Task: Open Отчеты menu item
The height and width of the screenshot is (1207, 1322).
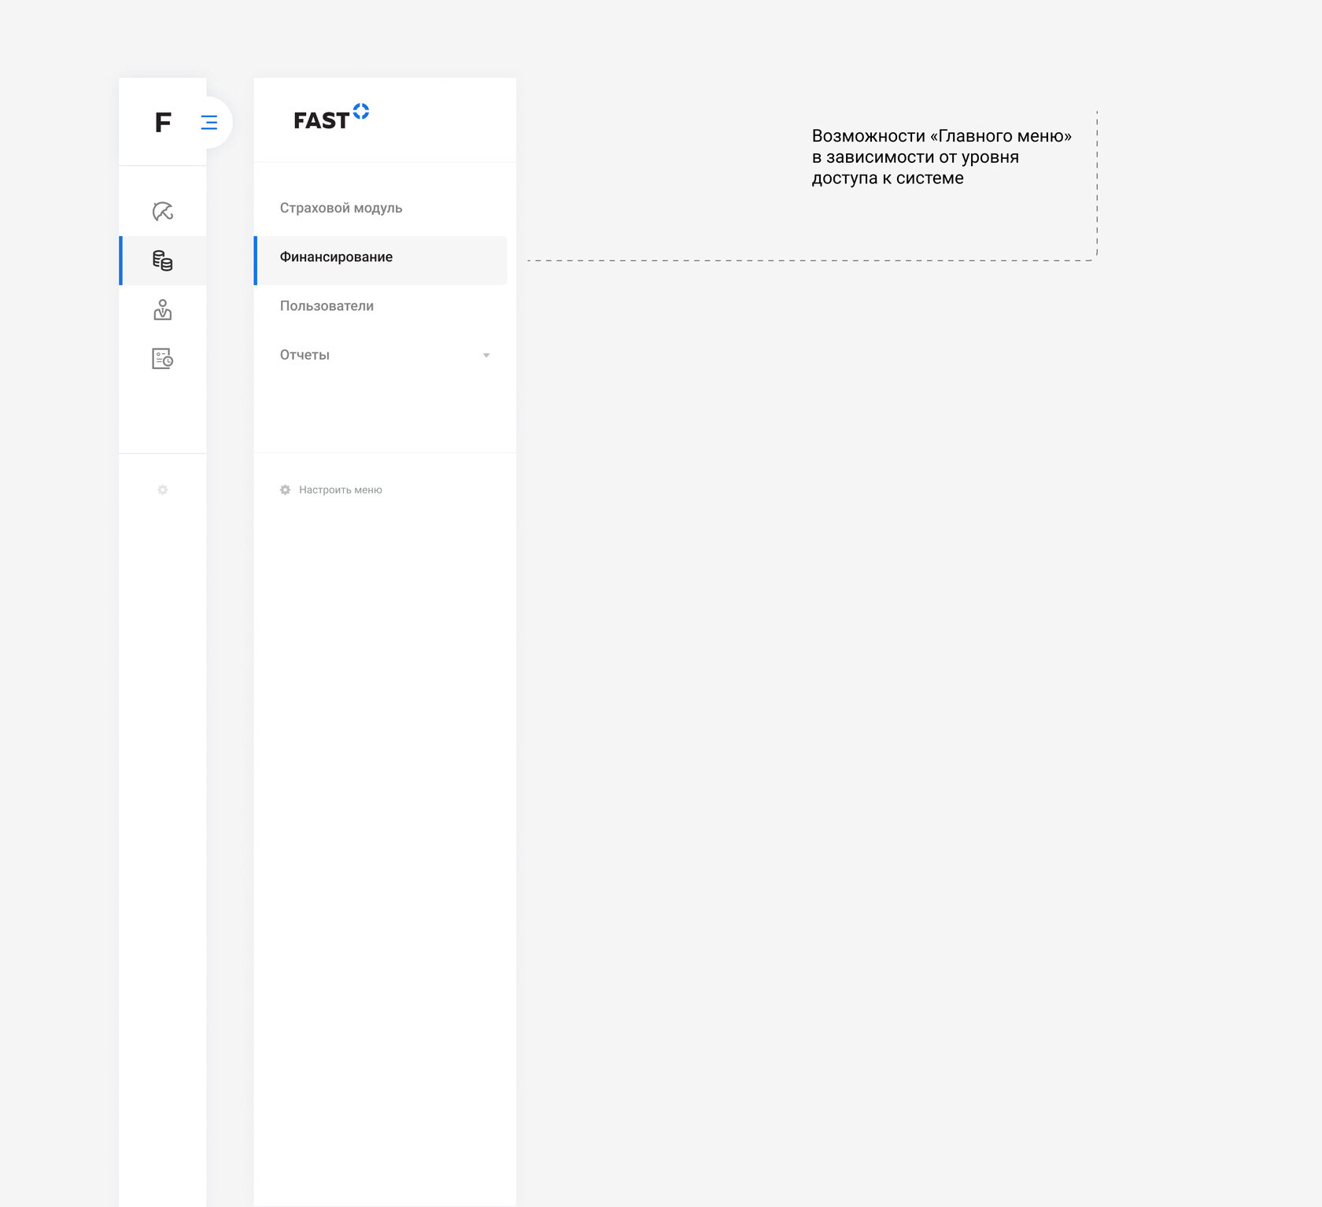Action: click(x=380, y=355)
